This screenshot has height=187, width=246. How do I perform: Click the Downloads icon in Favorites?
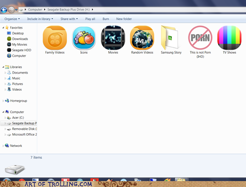(9, 39)
